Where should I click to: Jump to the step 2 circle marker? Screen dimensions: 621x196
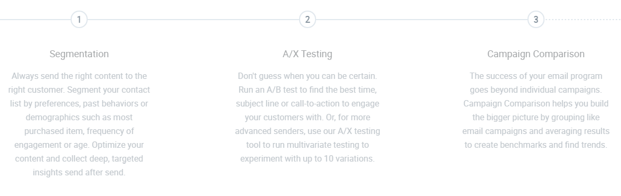coord(308,20)
